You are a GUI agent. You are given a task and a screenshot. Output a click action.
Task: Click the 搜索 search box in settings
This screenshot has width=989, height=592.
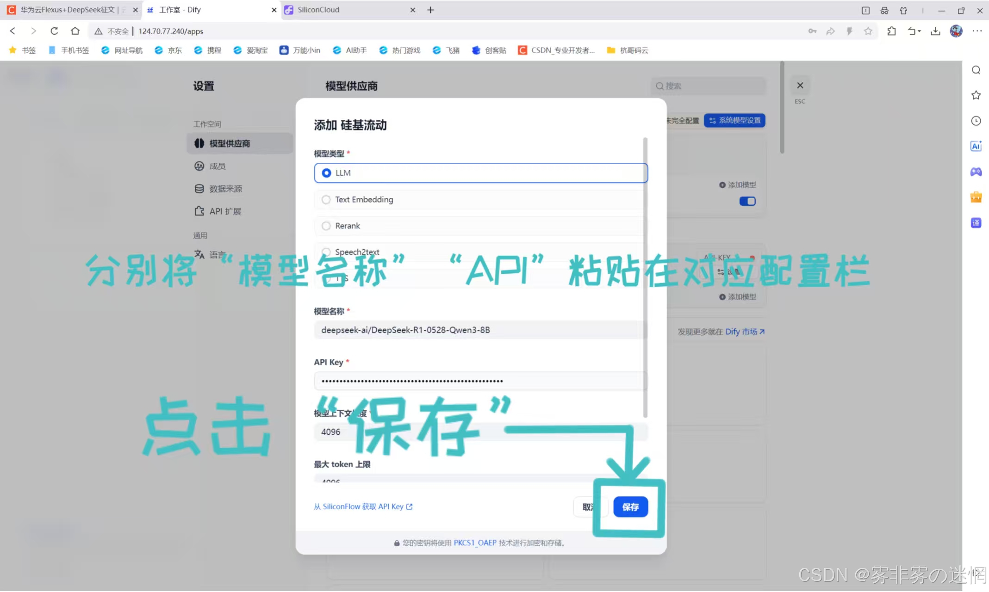(708, 86)
